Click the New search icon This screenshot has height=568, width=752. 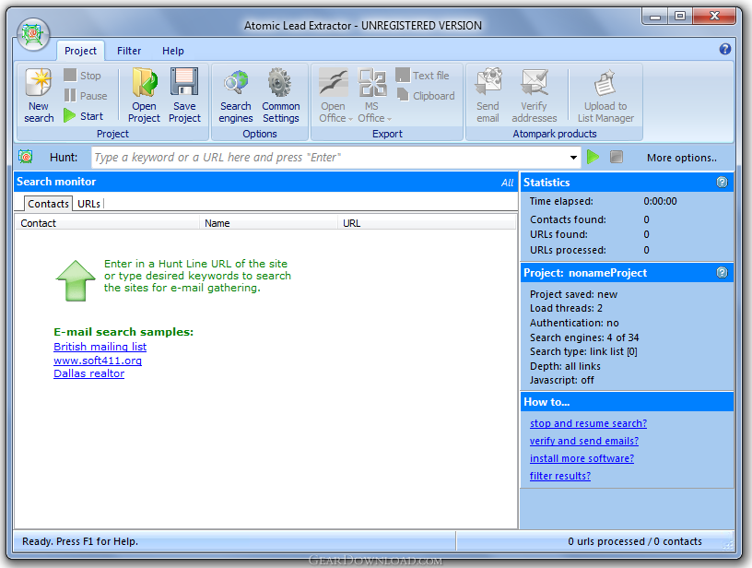click(39, 82)
